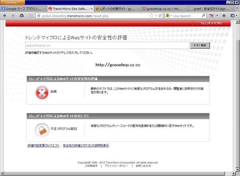
Task: Close the Google セーフブラウジング tab
Action: coord(44,9)
